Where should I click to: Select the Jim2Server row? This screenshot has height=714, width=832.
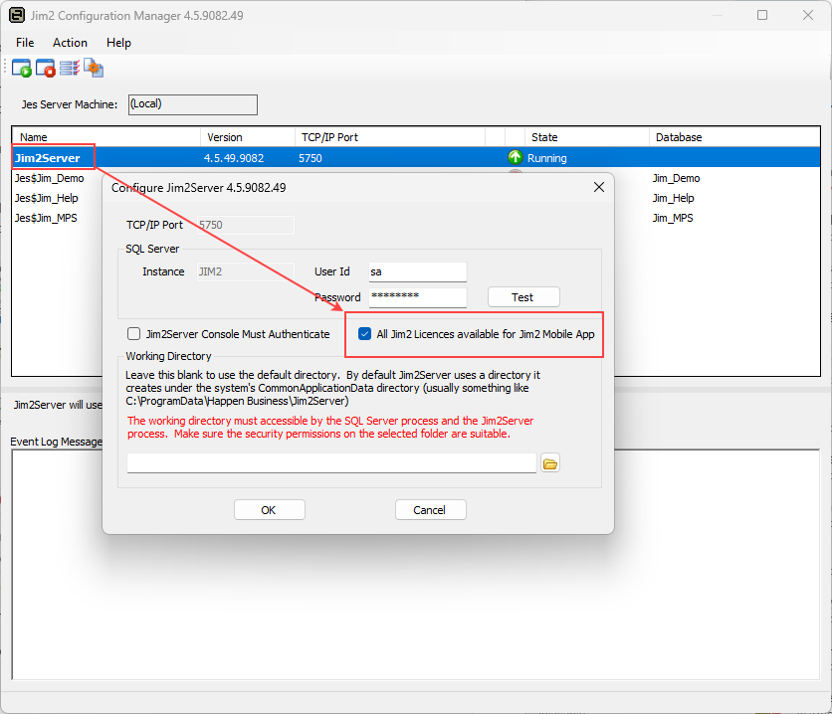pos(415,157)
